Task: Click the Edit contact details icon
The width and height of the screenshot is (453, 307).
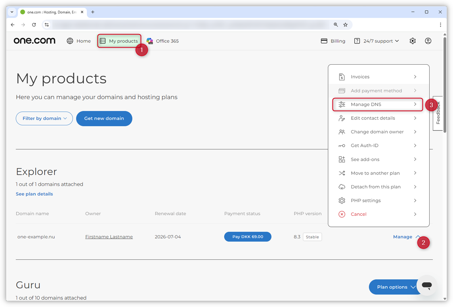Action: 342,118
